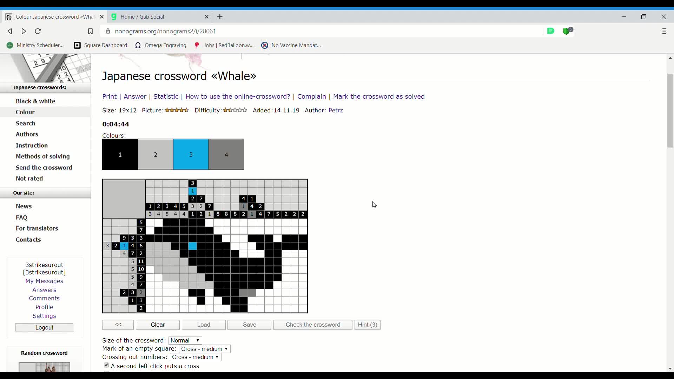Click the green shield extension icon
674x379 pixels.
pos(568,31)
